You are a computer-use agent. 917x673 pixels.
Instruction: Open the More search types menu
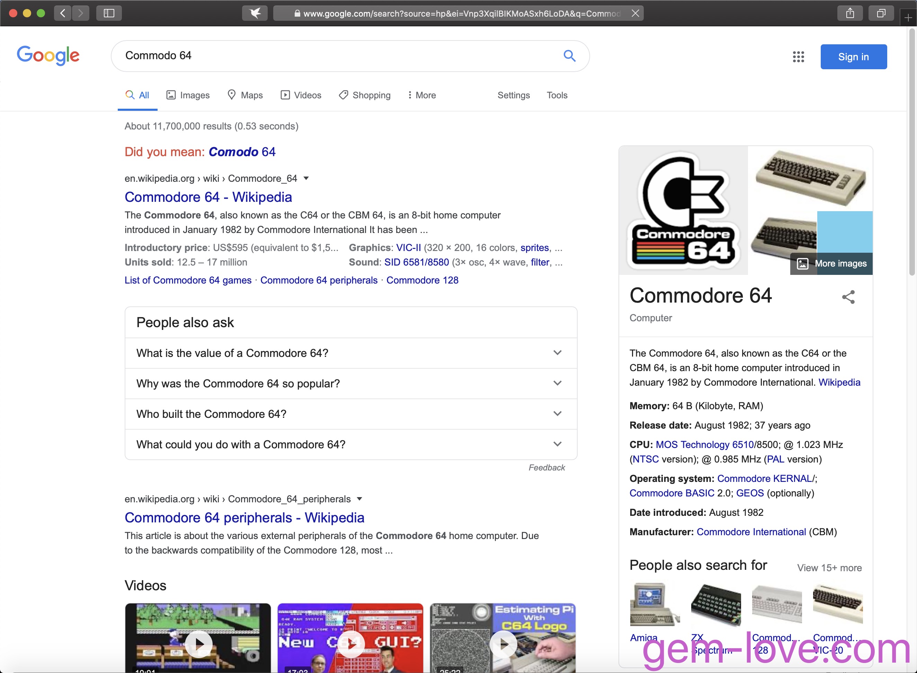click(422, 95)
